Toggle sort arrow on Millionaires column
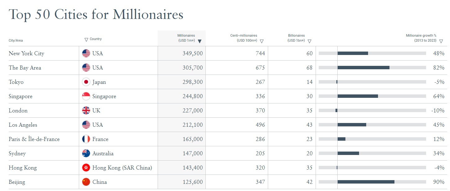 tap(200, 41)
